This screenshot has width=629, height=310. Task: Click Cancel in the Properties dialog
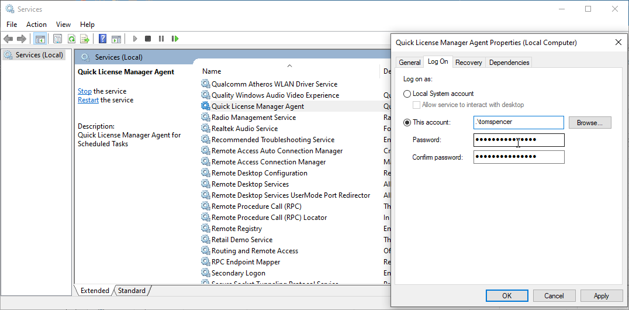point(554,296)
